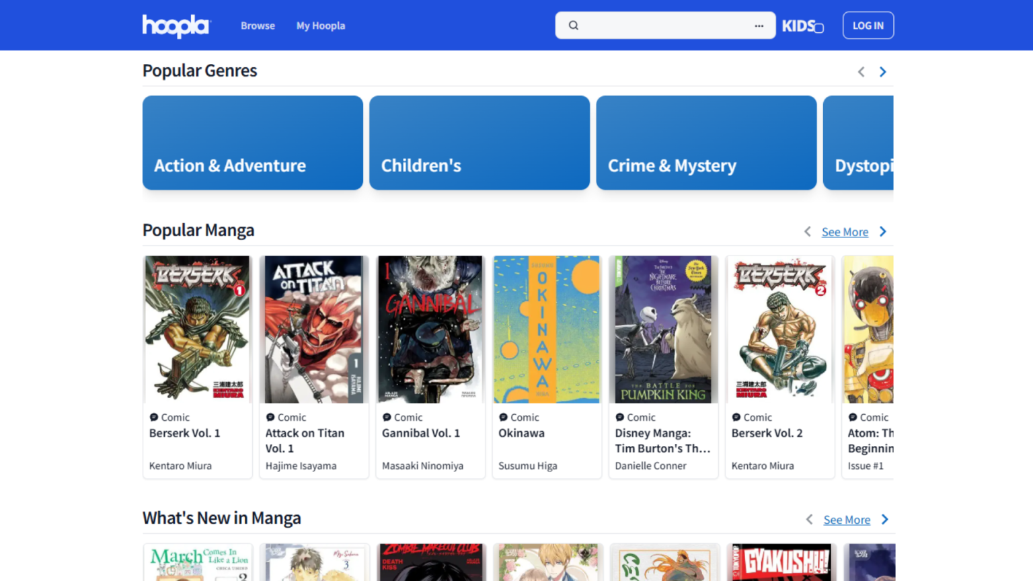The height and width of the screenshot is (581, 1033).
Task: Click the Comic icon beneath Attack on Titan Vol. 1
Action: (270, 417)
